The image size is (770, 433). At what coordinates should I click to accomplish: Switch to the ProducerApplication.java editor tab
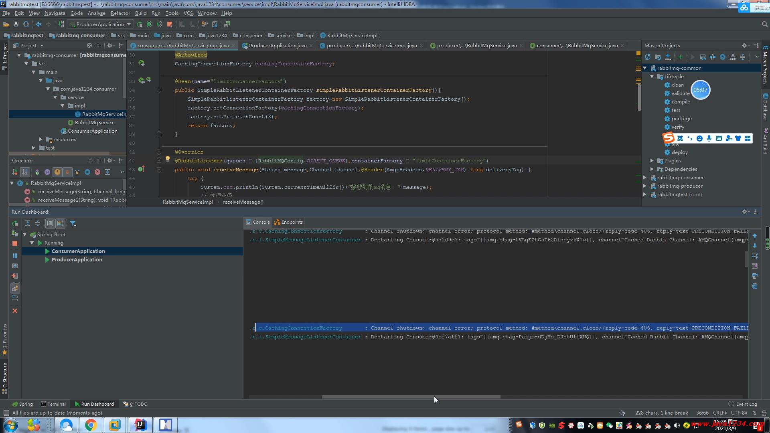[x=278, y=46]
